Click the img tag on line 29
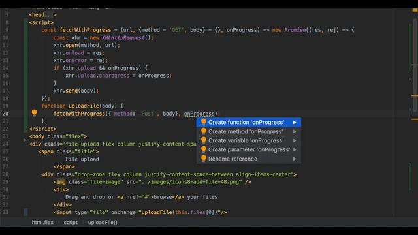This screenshot has height=235, width=418. [x=61, y=182]
